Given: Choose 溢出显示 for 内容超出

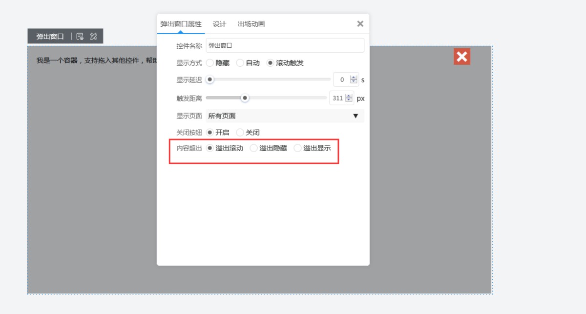Looking at the screenshot, I should pyautogui.click(x=298, y=148).
